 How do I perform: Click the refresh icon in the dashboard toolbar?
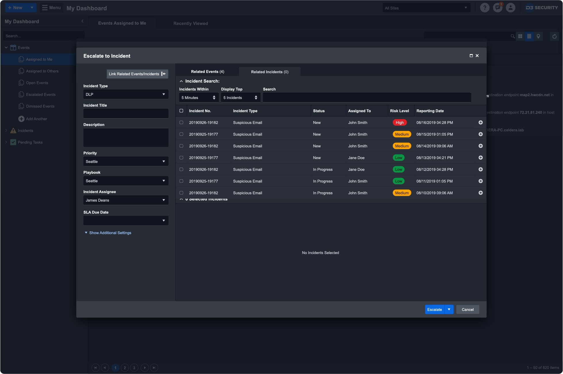554,37
